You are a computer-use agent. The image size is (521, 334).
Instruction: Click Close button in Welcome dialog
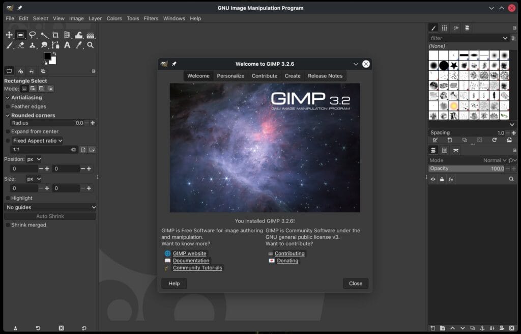point(356,284)
